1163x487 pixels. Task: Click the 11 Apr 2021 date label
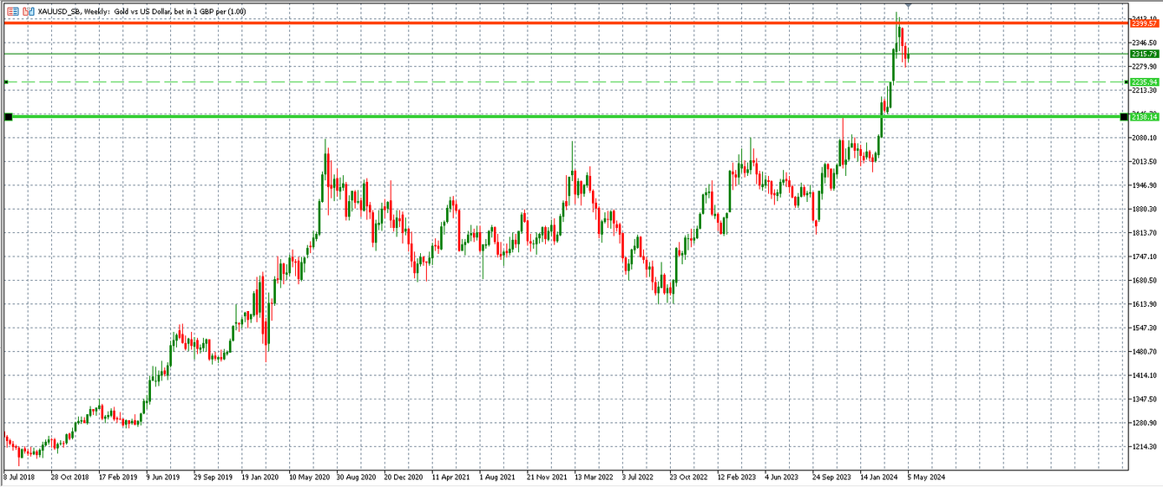(451, 477)
